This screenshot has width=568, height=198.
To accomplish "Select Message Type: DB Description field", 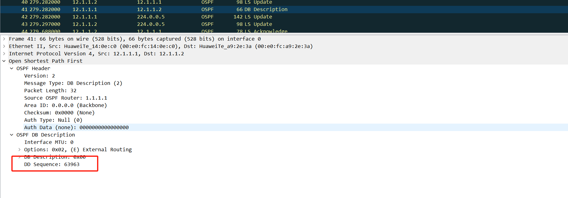I will point(73,83).
